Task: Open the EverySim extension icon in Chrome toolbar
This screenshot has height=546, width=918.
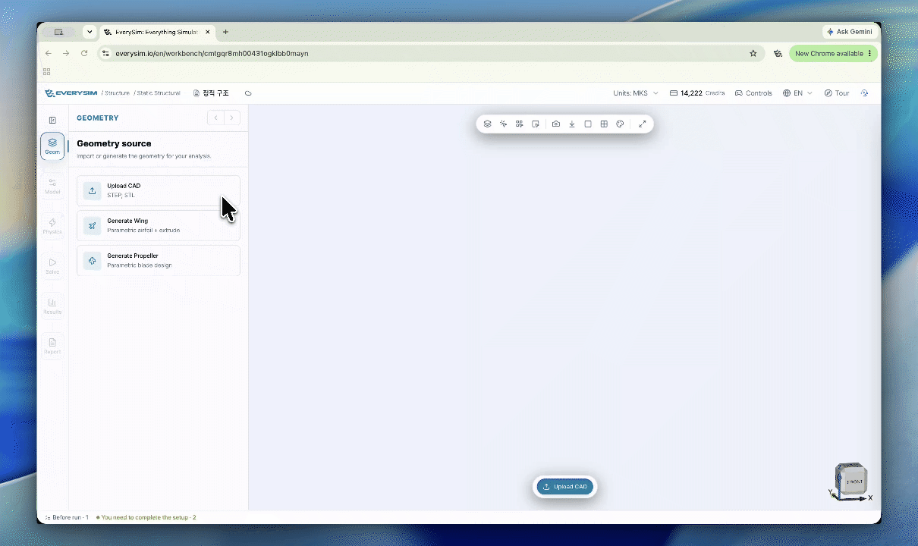Action: [778, 54]
